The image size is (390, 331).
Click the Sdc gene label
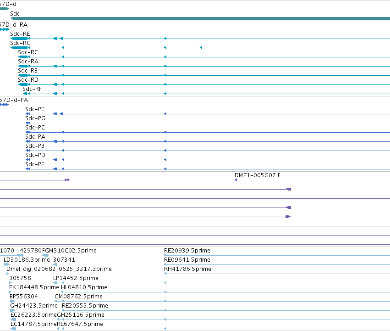(x=15, y=14)
